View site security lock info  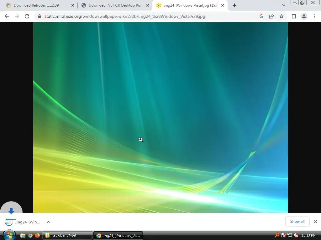pos(39,16)
